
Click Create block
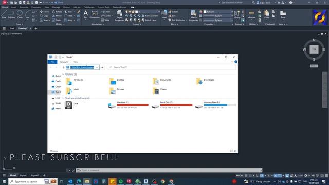pos(173,12)
